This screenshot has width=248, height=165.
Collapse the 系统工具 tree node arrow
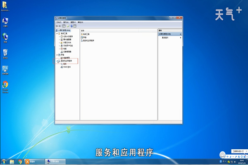click(x=57, y=33)
